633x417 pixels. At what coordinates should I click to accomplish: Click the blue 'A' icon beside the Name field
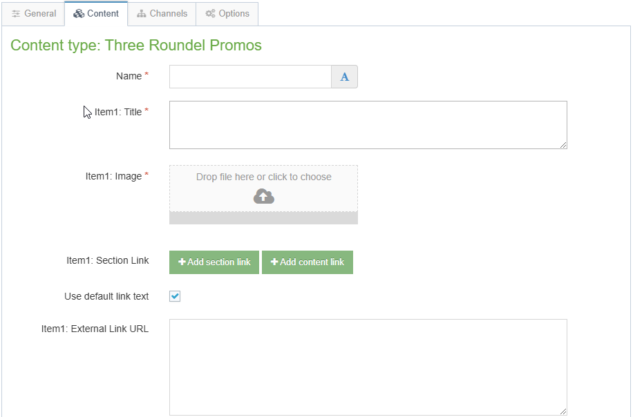344,76
